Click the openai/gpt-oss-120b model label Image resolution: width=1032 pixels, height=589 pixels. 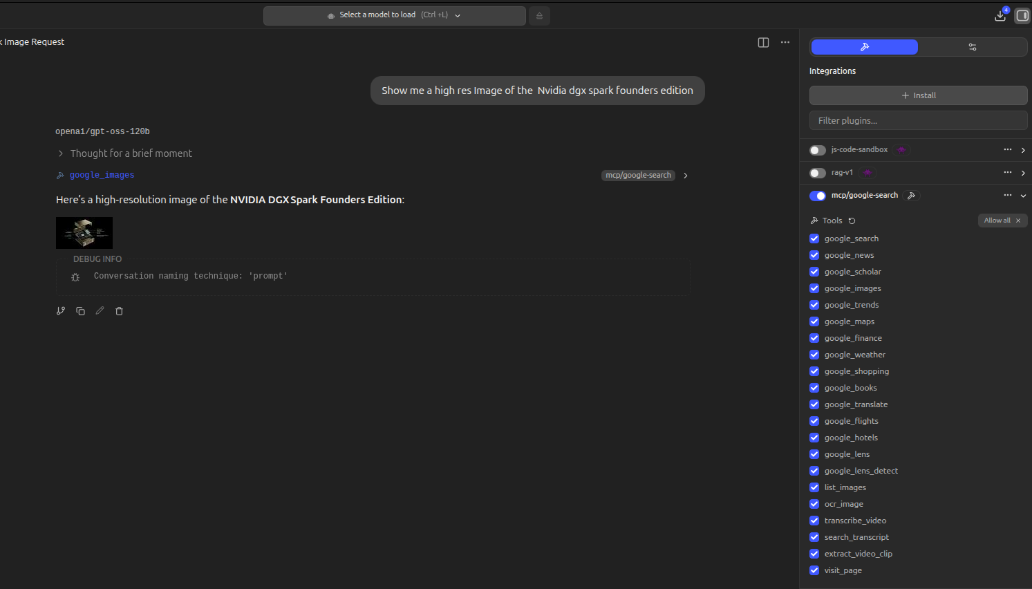pyautogui.click(x=102, y=131)
